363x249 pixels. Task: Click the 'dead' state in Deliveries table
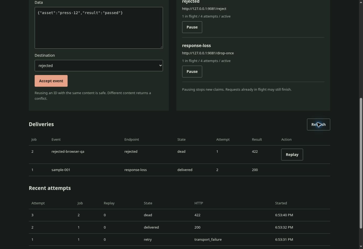point(181,151)
